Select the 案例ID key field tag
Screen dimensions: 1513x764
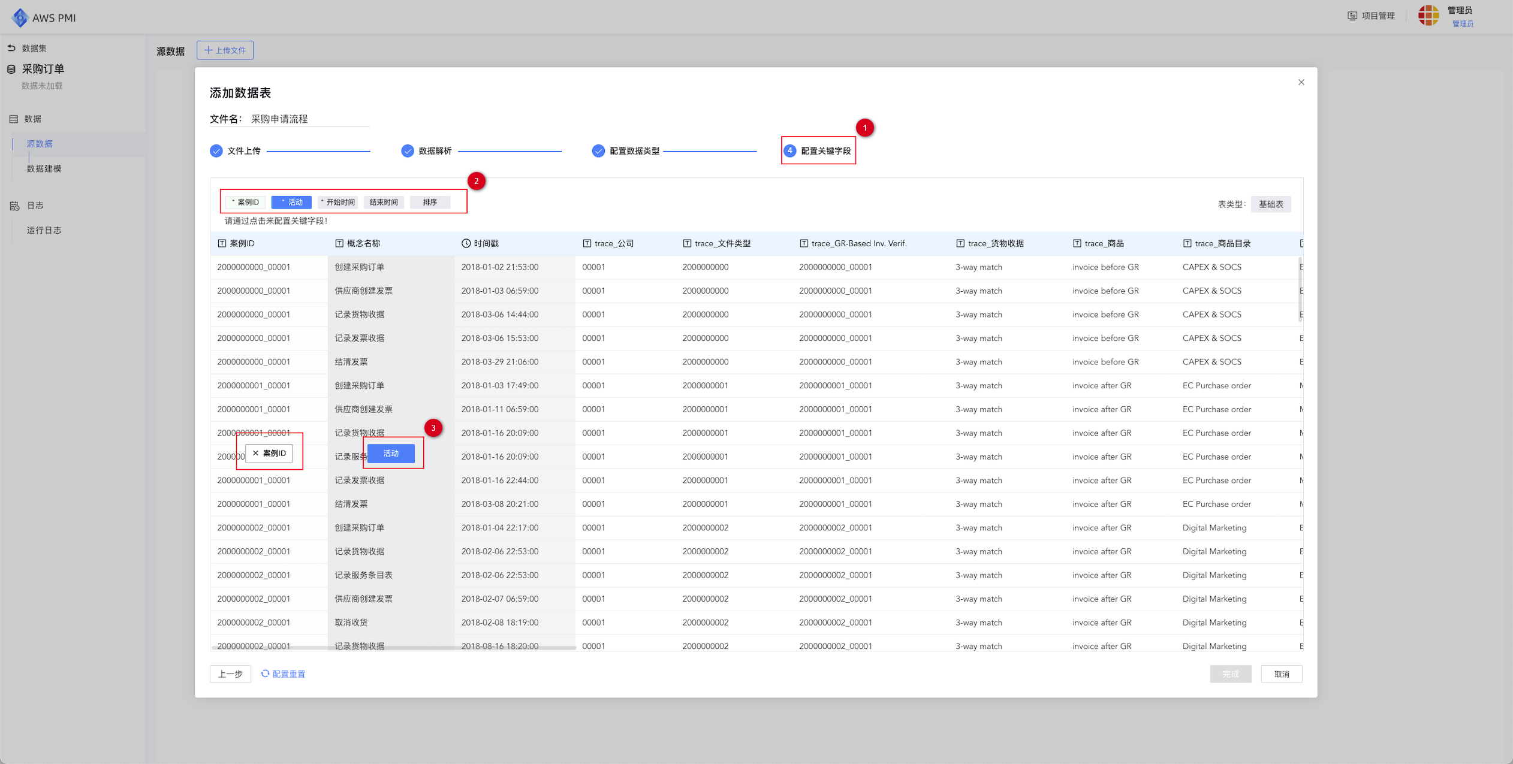tap(245, 203)
